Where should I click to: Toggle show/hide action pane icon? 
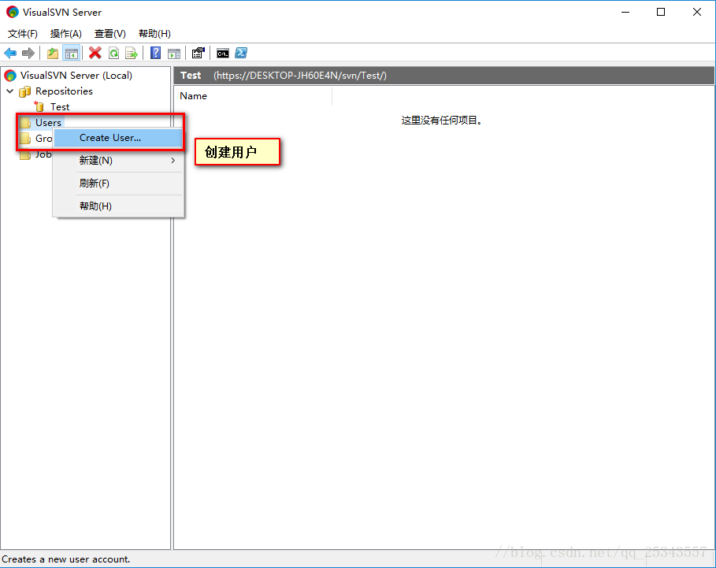point(174,54)
